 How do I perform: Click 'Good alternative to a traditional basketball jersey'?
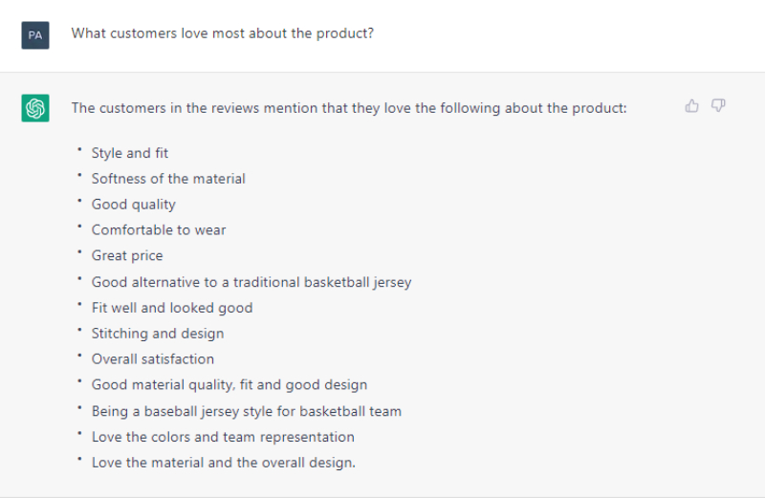251,282
